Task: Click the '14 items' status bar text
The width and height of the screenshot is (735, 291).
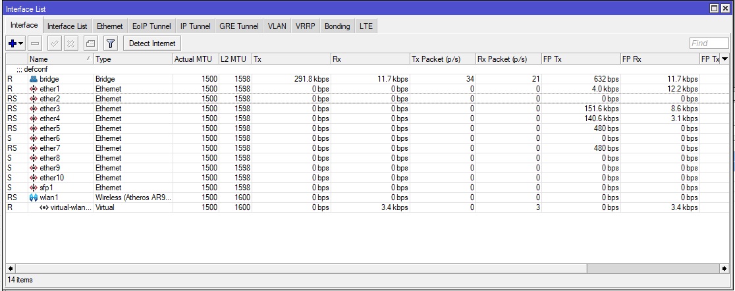Action: 20,280
